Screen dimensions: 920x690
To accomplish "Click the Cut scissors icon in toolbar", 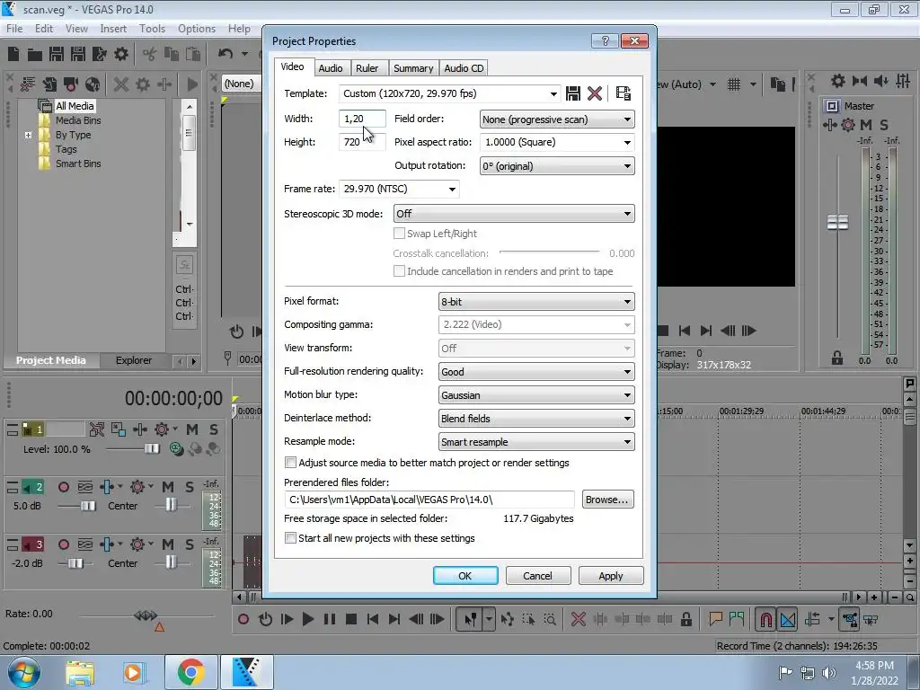I will pos(150,54).
